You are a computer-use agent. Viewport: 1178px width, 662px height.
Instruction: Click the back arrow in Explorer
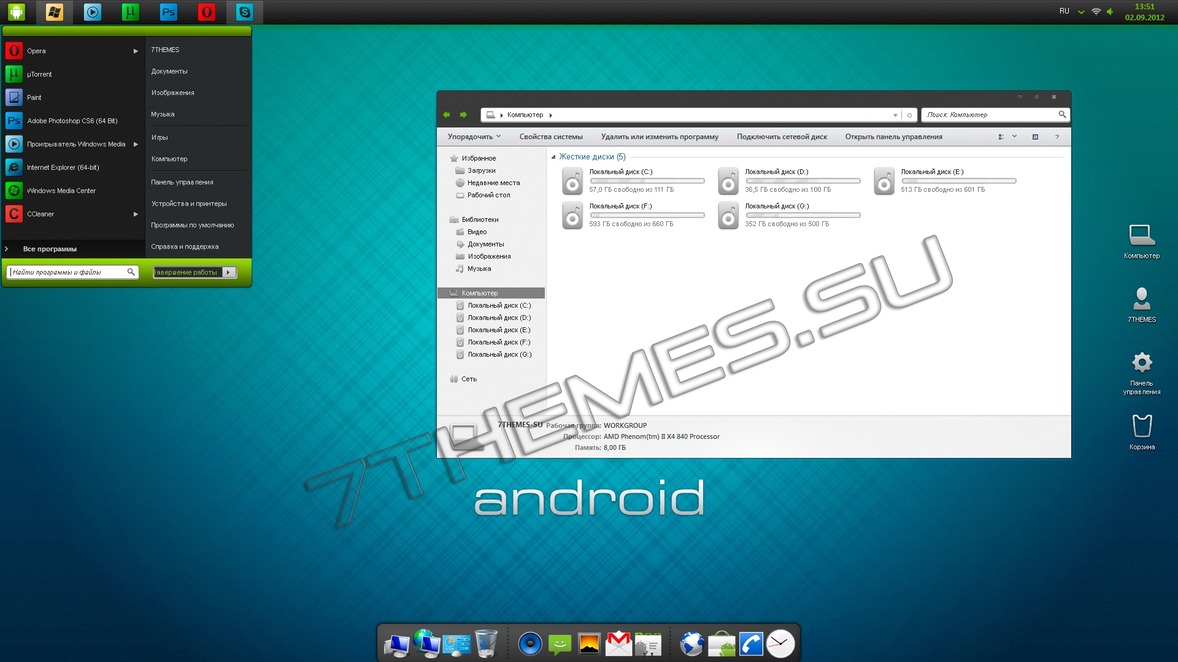click(447, 115)
